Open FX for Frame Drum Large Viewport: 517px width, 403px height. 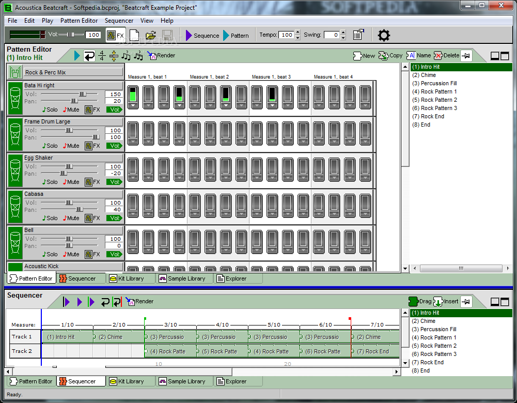click(92, 146)
